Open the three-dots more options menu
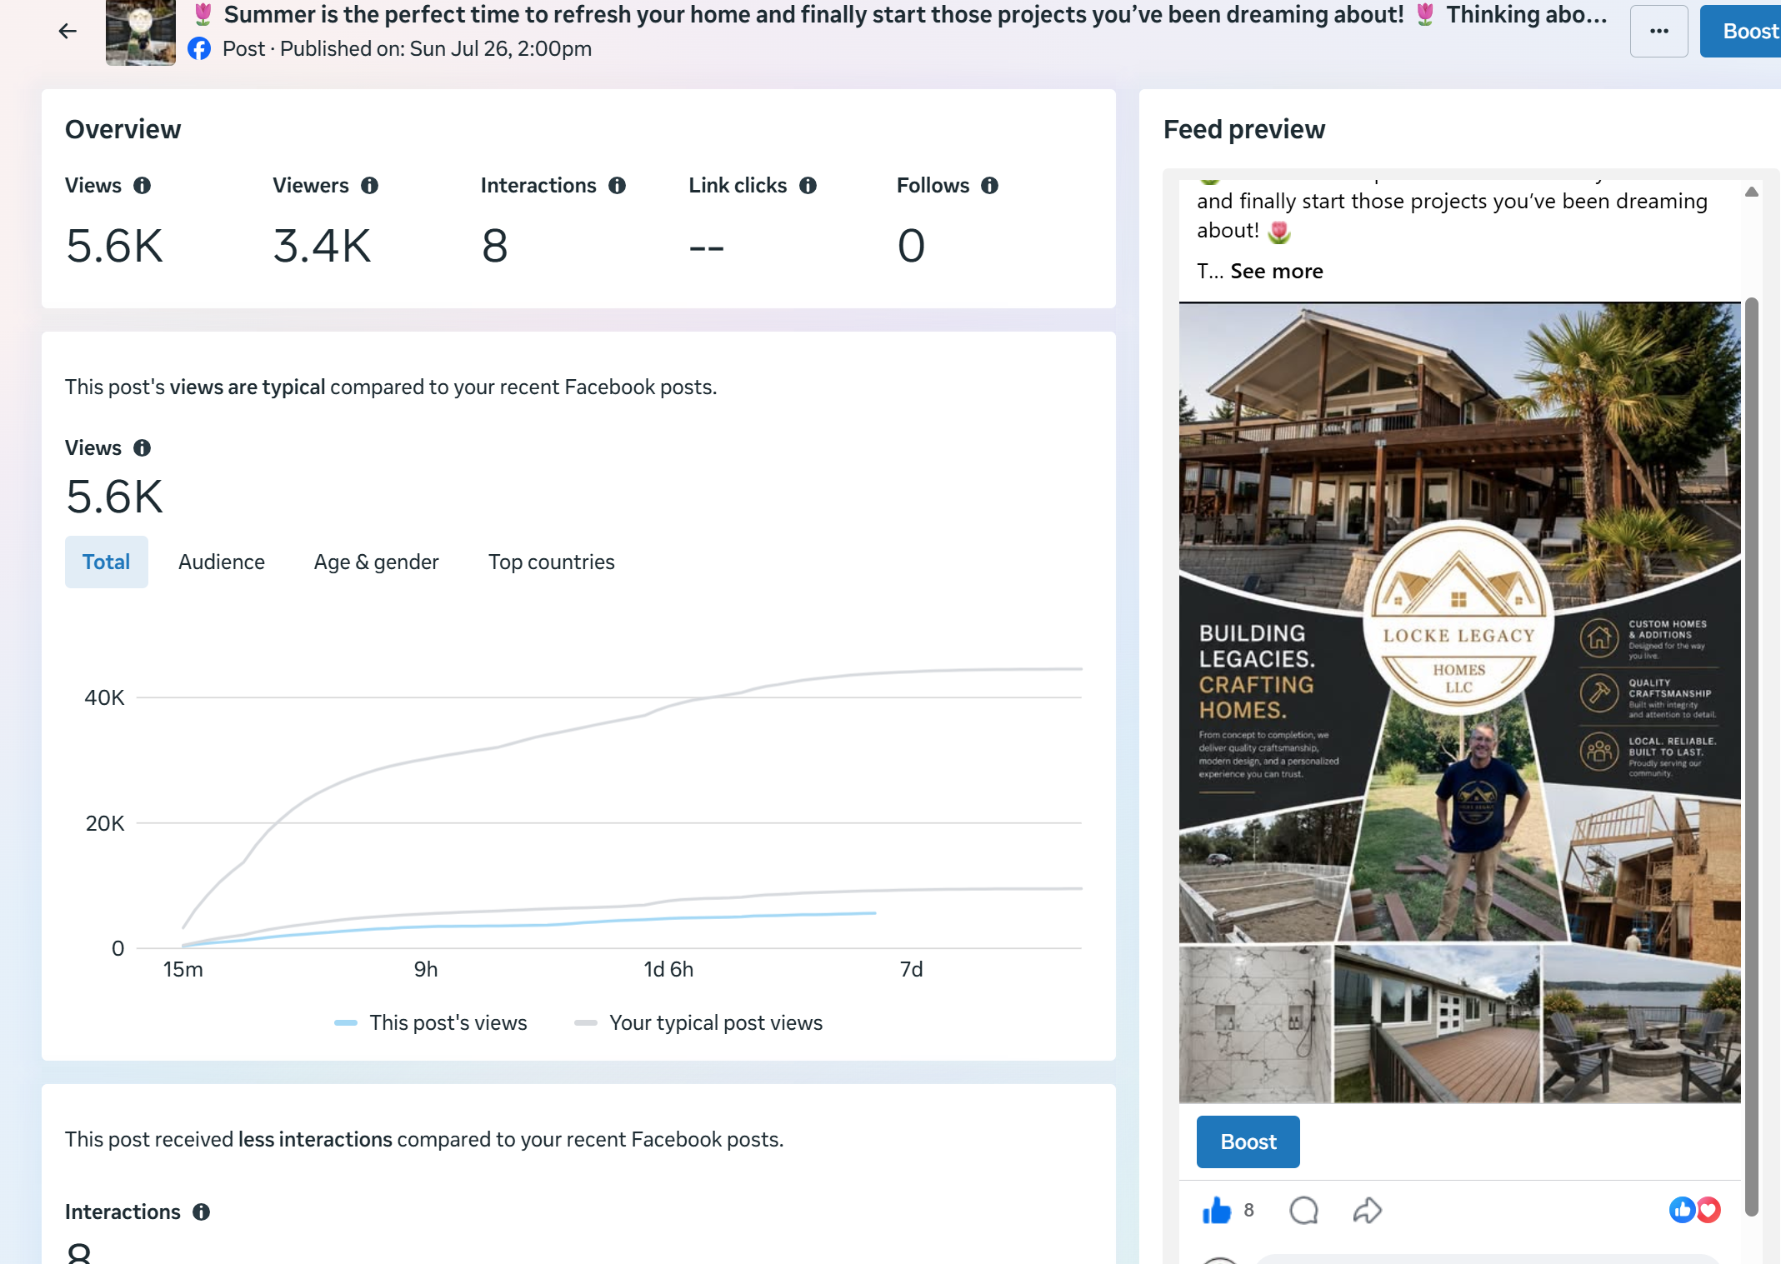The height and width of the screenshot is (1264, 1781). tap(1658, 32)
